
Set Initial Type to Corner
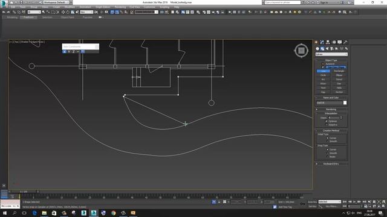point(328,138)
